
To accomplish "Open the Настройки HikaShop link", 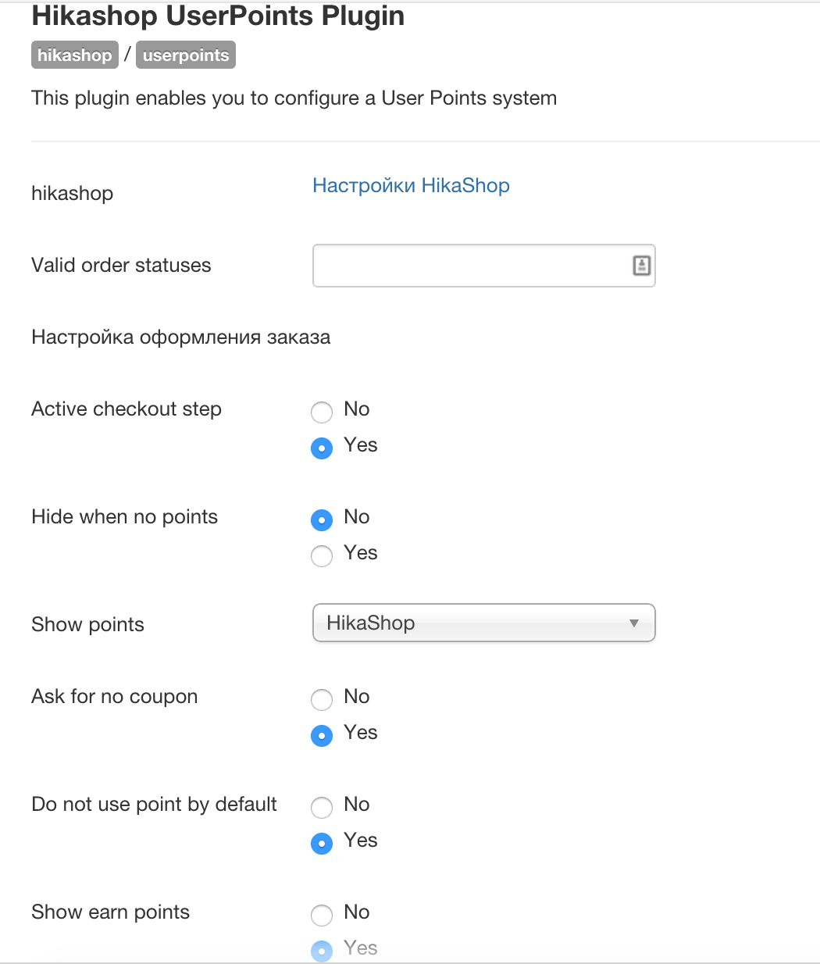I will (x=411, y=186).
